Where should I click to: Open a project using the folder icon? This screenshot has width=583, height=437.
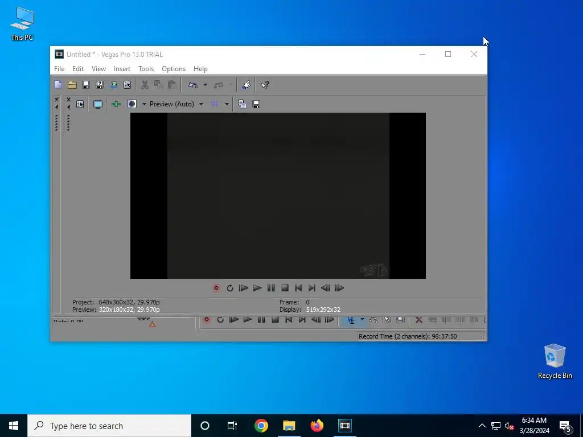point(72,85)
